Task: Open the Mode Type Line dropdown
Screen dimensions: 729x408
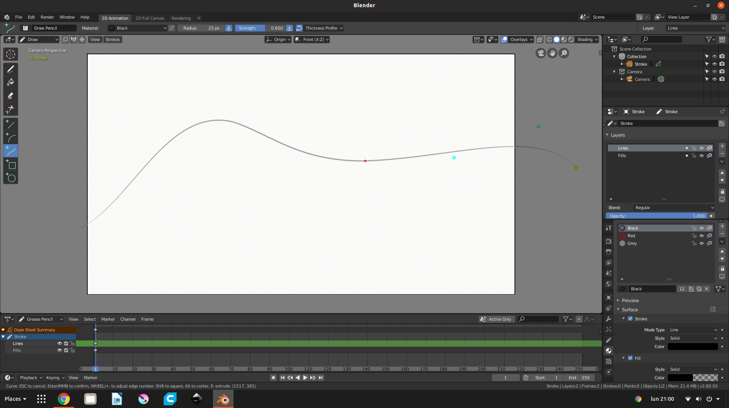Action: click(693, 330)
